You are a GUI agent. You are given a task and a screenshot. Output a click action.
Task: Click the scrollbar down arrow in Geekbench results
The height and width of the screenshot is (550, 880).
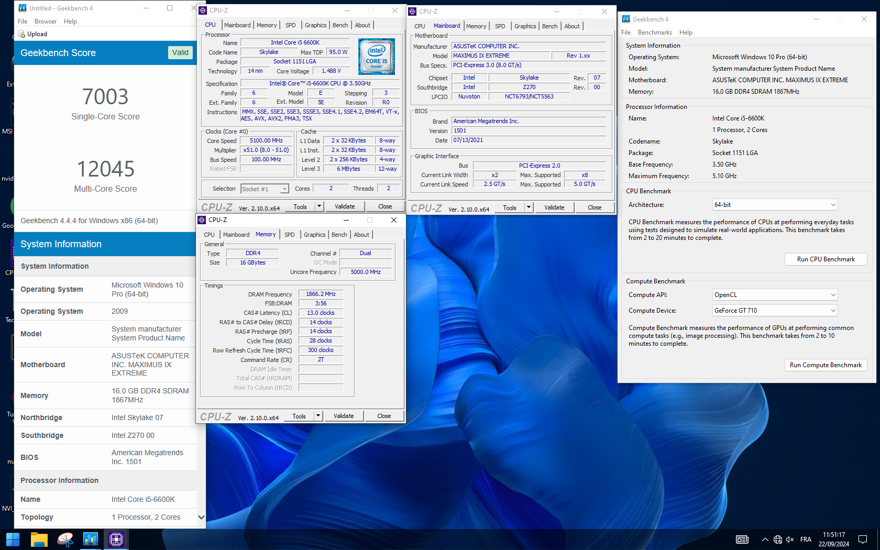pyautogui.click(x=201, y=517)
